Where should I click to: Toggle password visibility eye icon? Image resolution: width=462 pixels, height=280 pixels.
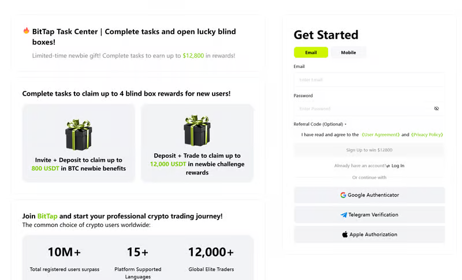tap(437, 108)
